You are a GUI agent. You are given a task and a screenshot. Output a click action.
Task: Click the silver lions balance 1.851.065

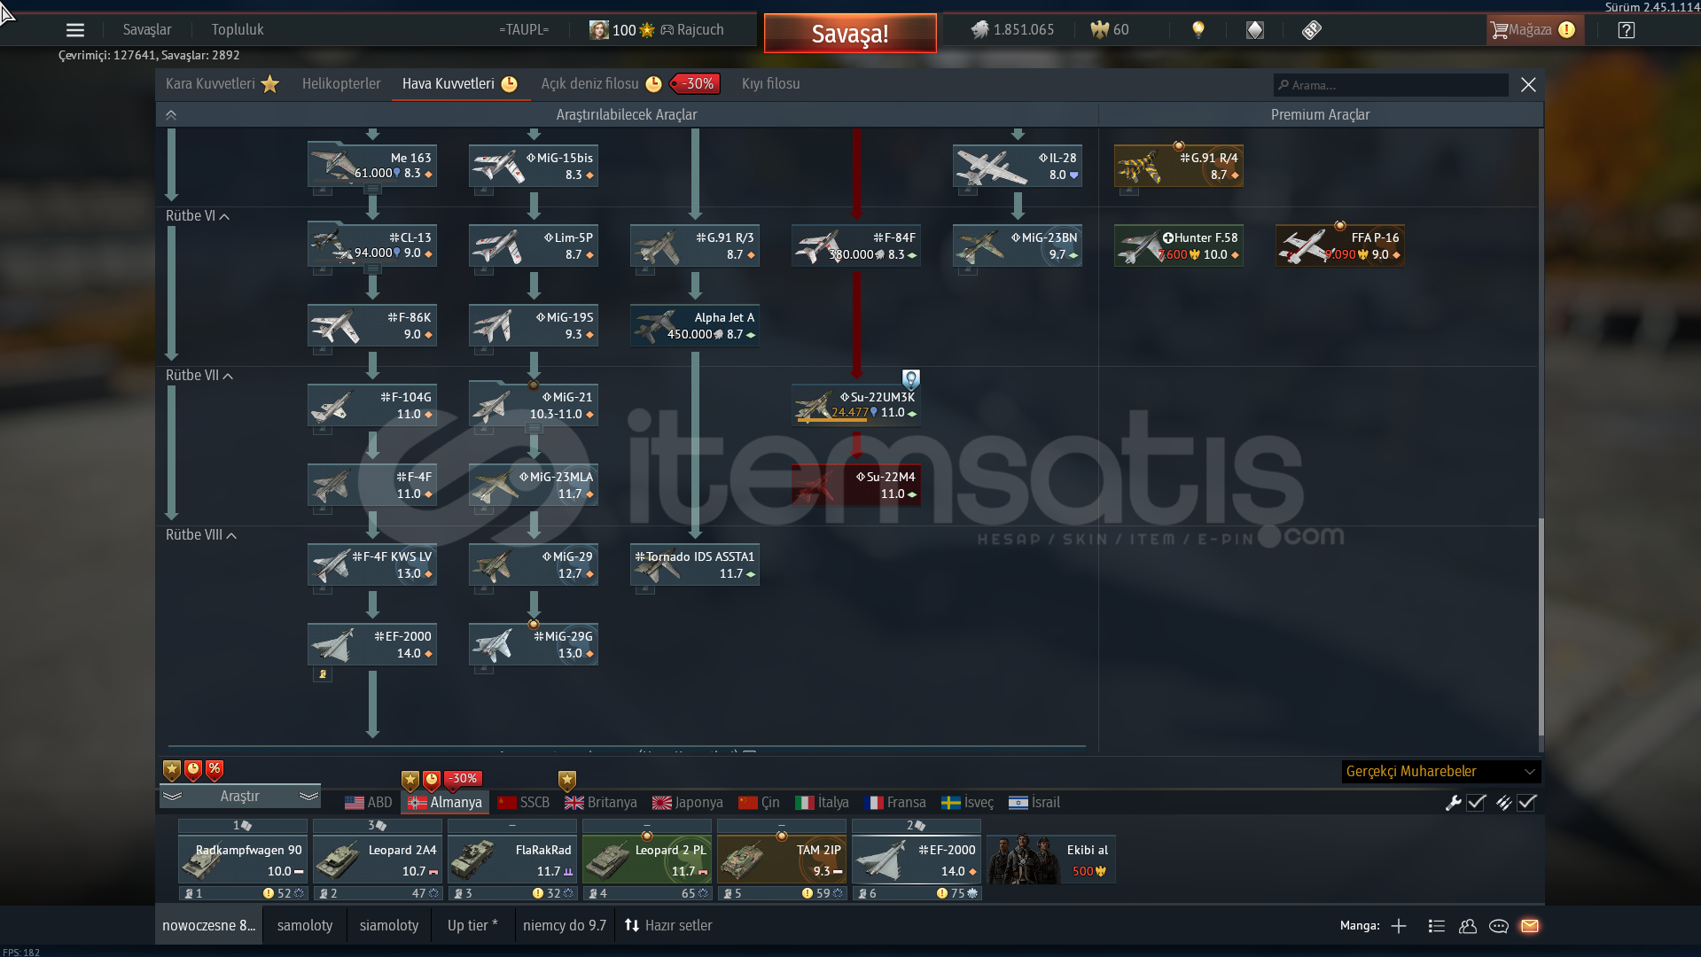tap(1012, 30)
